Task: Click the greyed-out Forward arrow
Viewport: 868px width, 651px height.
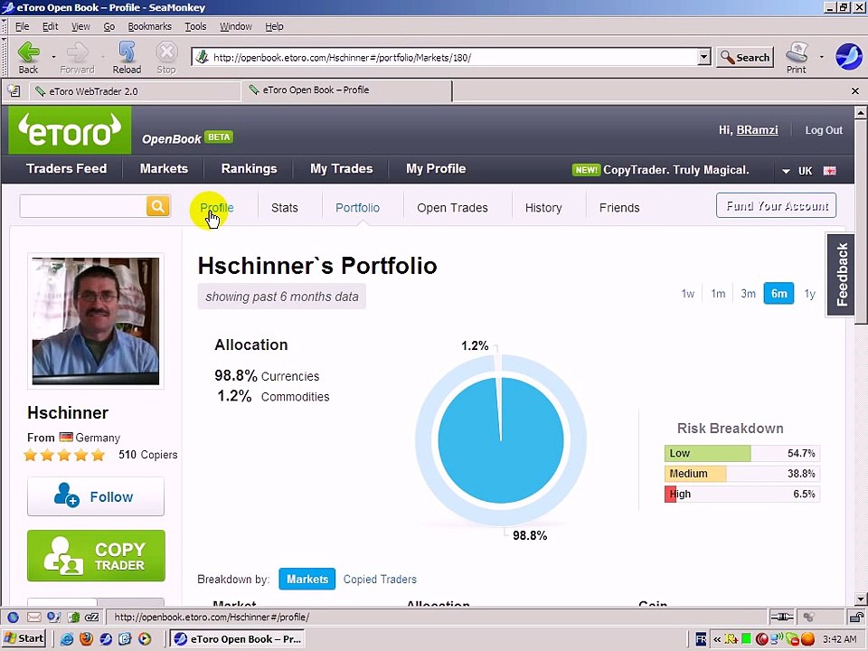Action: (x=77, y=58)
